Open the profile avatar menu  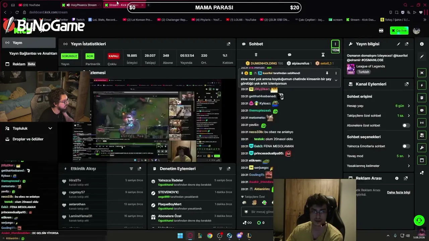(417, 31)
